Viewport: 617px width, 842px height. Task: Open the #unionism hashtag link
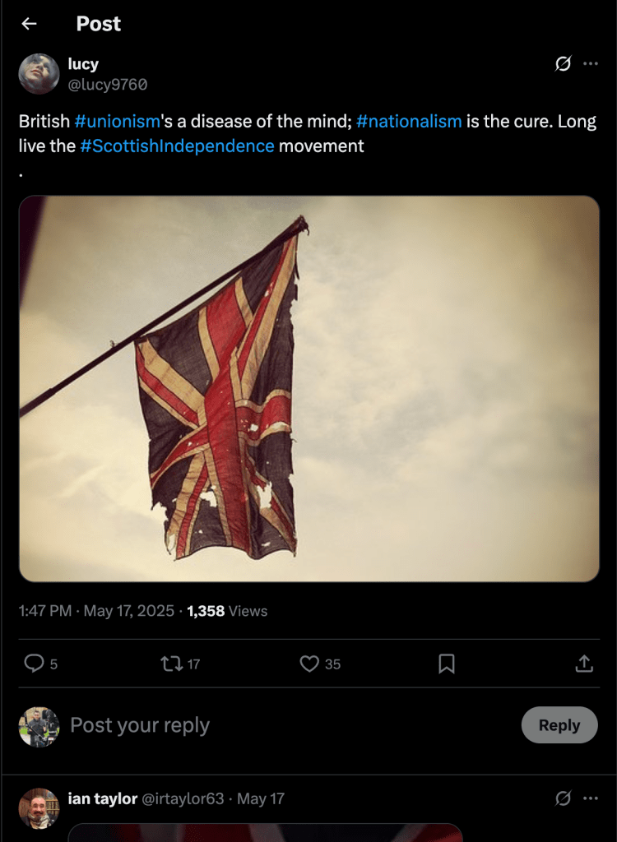point(117,122)
